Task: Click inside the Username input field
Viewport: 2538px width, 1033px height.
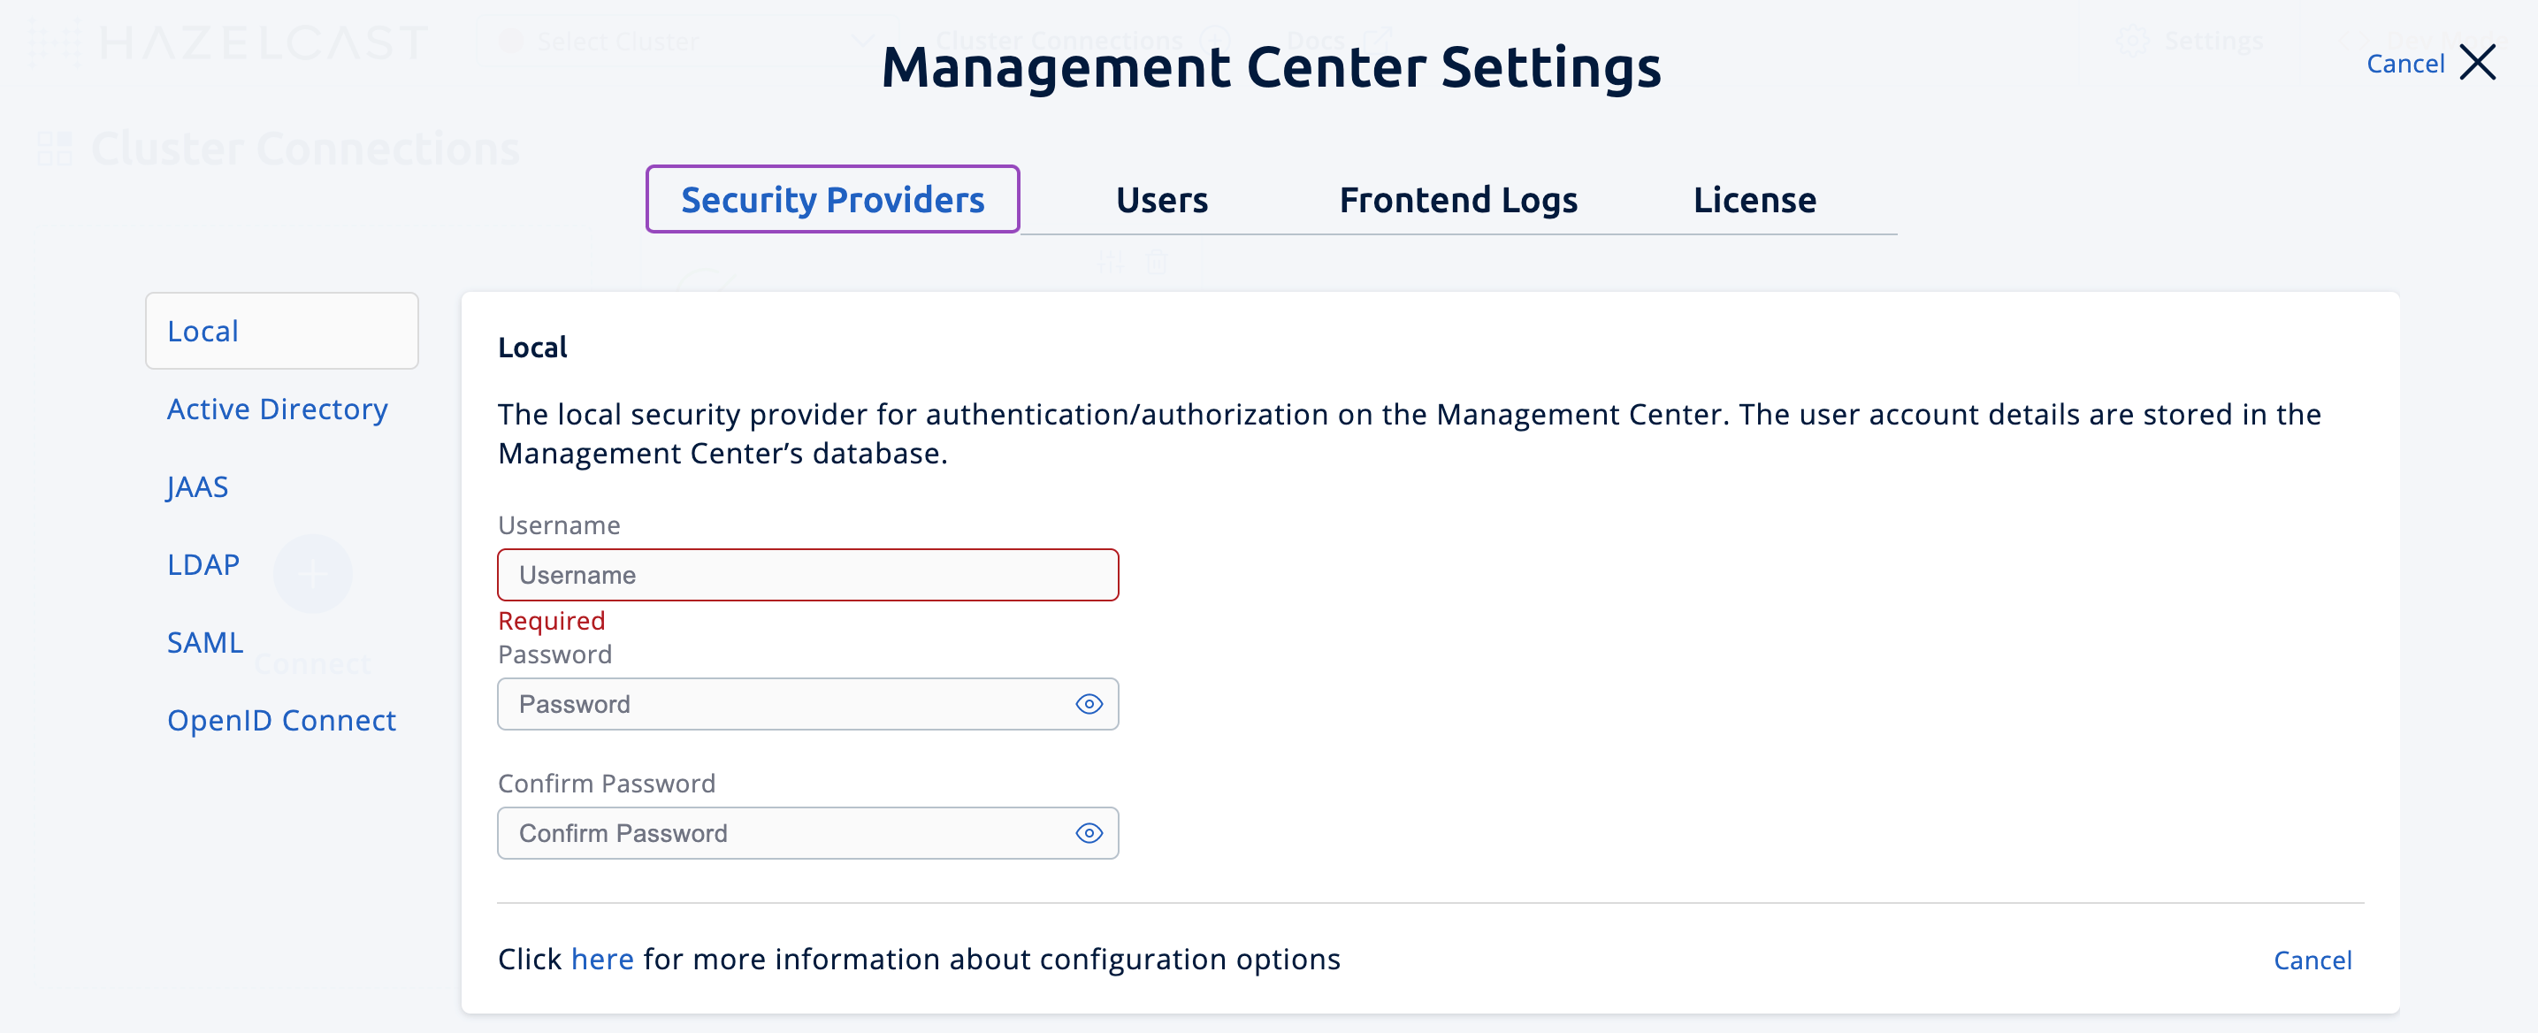Action: [x=808, y=575]
